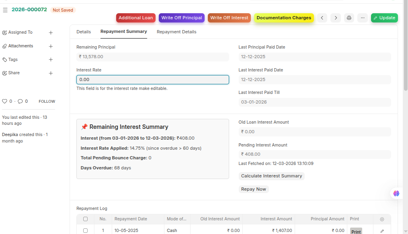Add an assignee with plus icon

(51, 33)
